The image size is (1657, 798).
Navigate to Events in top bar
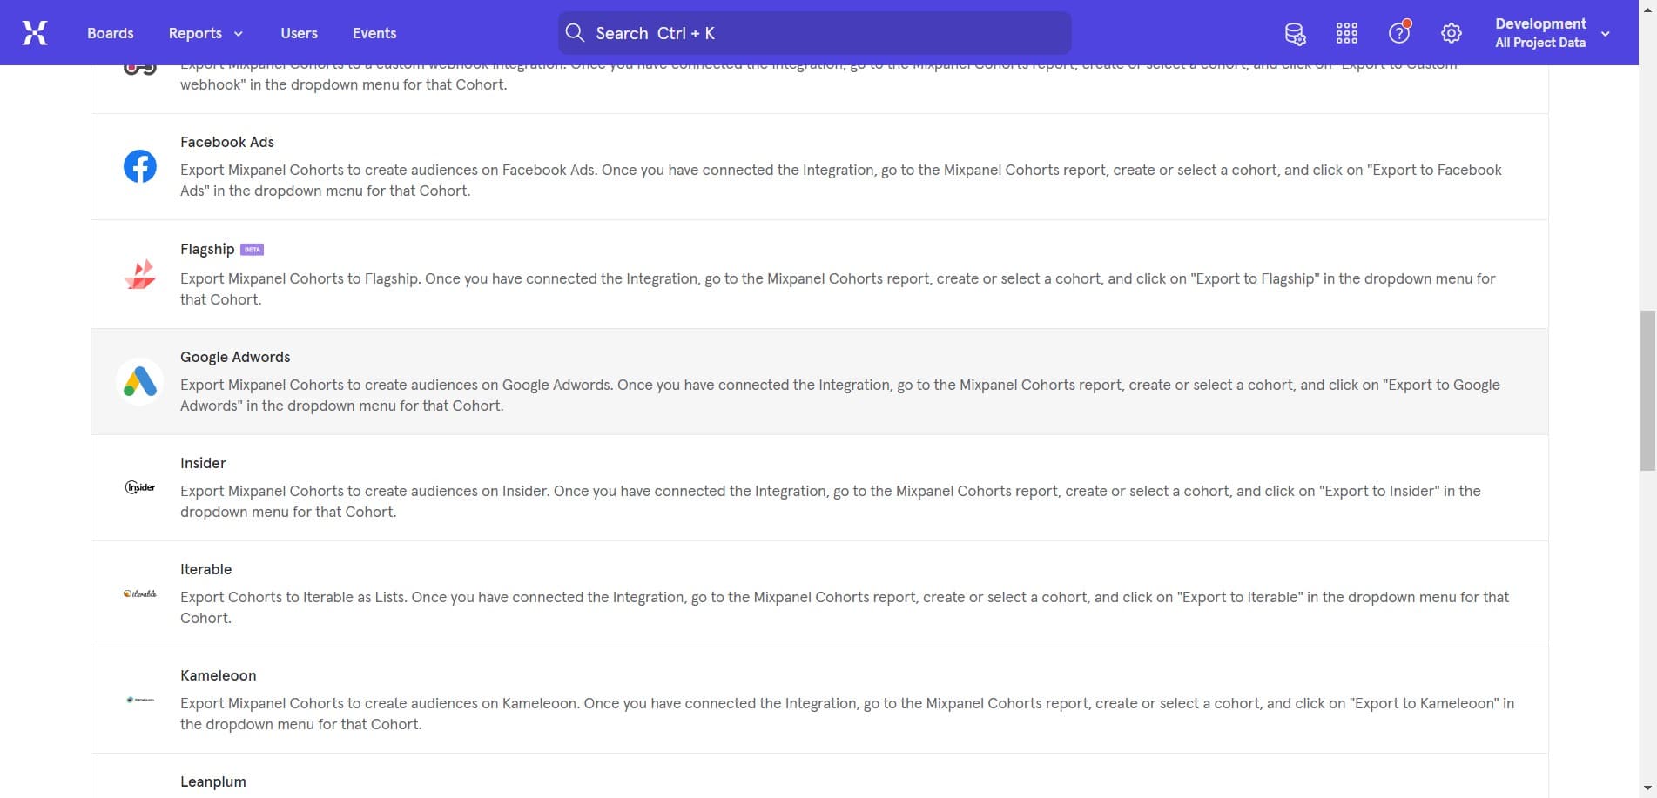374,33
